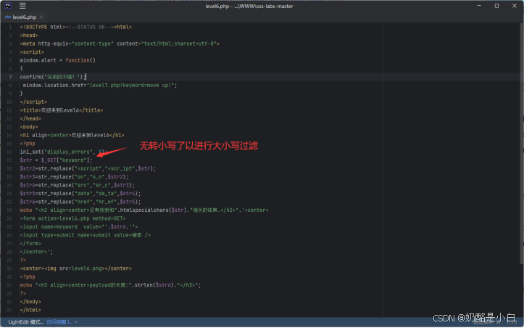
Task: Click the LightEdit mode status label
Action: [26, 322]
